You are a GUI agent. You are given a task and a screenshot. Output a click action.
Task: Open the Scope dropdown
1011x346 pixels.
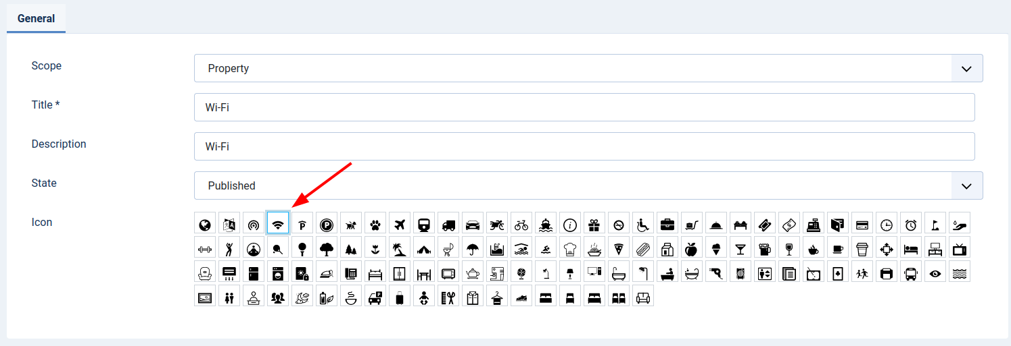click(x=588, y=69)
